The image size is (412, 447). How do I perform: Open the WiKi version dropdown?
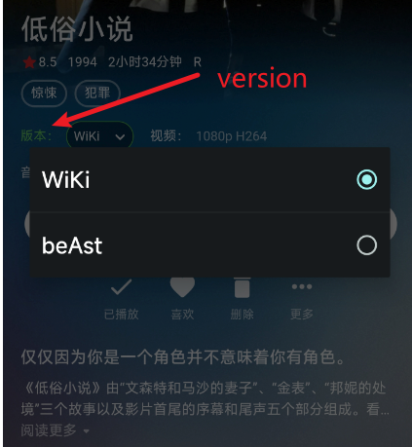point(99,136)
